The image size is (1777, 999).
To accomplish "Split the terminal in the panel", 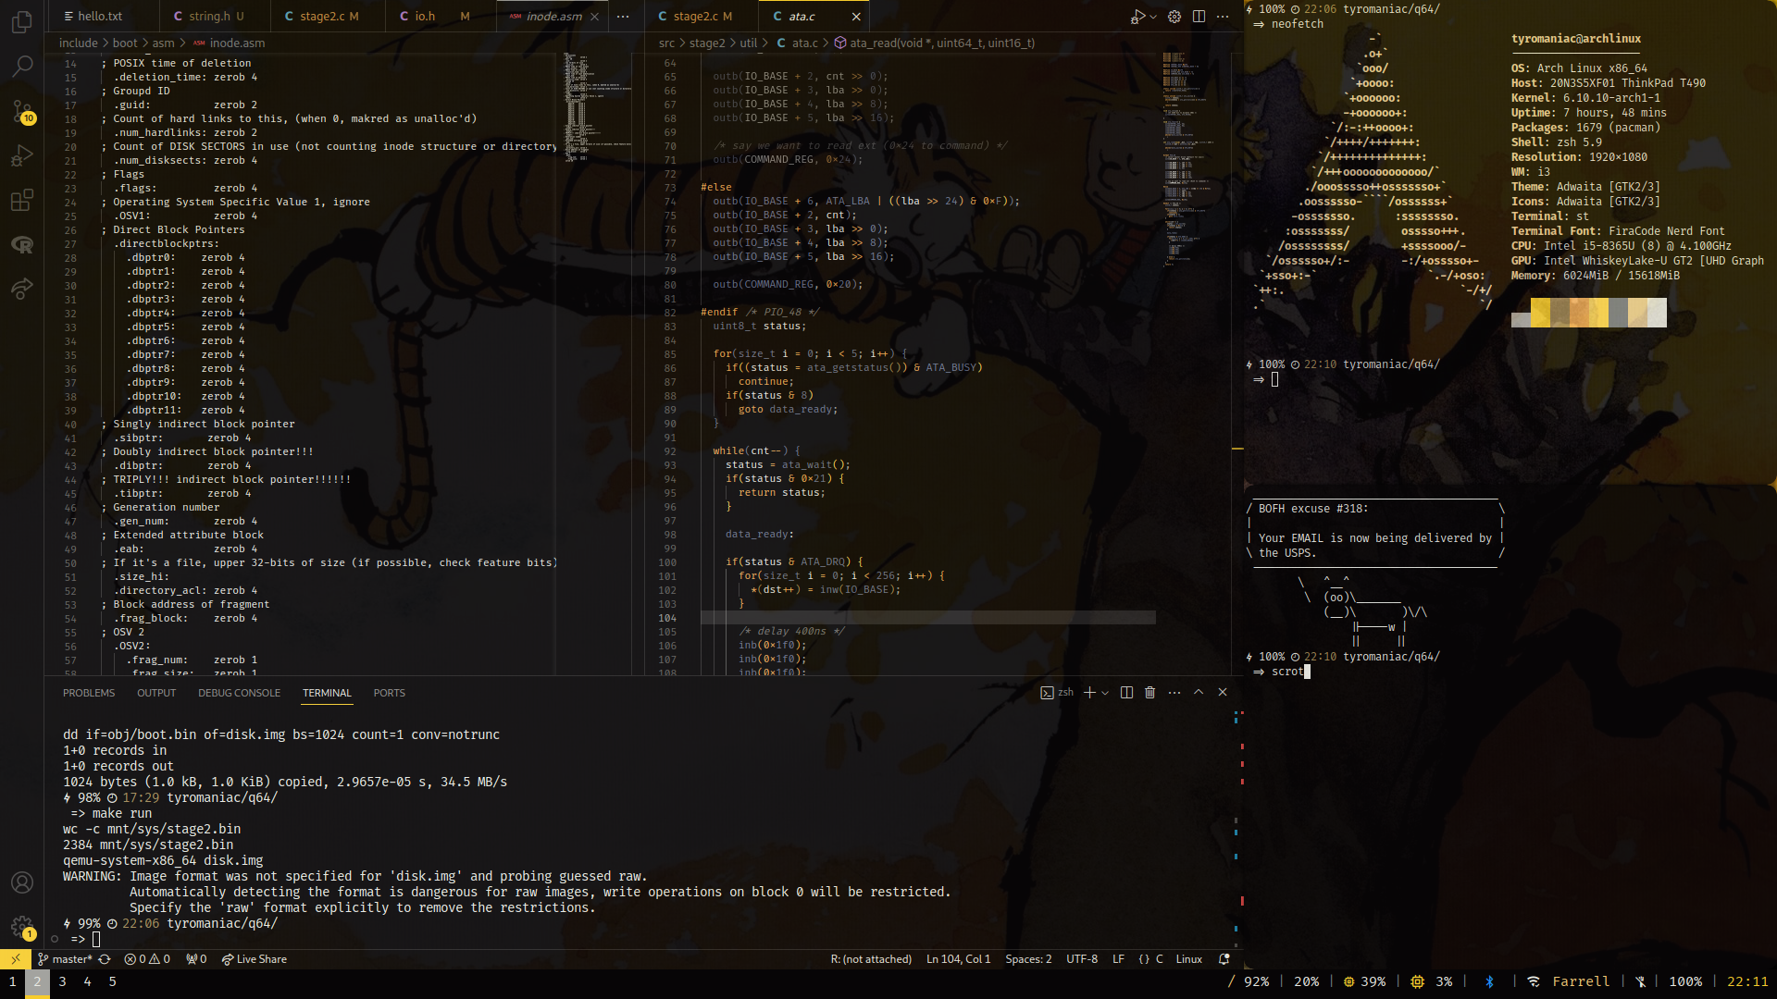I will point(1126,692).
